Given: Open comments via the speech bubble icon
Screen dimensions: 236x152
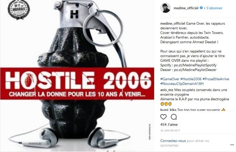Looking at the screenshot, I should 174,117.
